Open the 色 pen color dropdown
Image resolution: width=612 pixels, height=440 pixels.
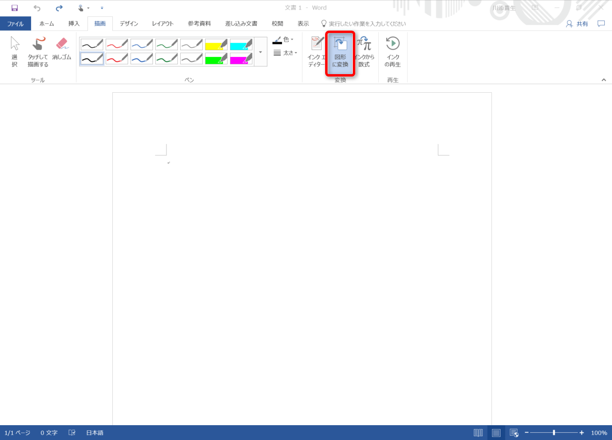click(x=284, y=40)
